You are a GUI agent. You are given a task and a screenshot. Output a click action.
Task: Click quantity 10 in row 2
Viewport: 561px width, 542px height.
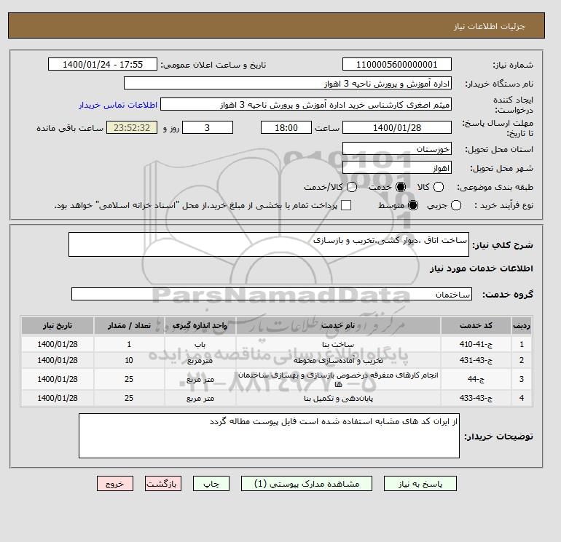[x=129, y=361]
